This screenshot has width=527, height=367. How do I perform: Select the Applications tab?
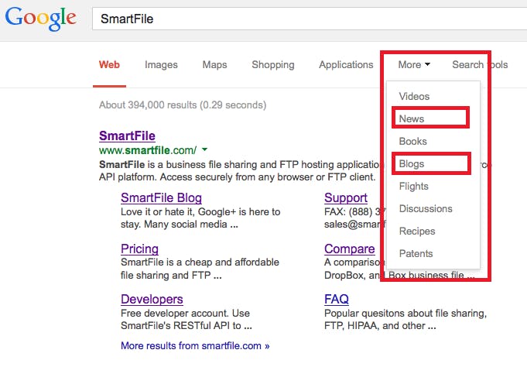tap(346, 64)
